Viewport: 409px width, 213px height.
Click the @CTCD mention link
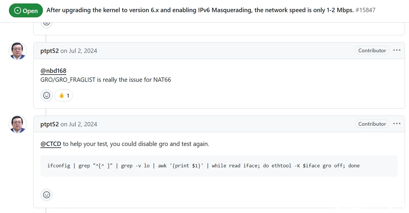(51, 144)
